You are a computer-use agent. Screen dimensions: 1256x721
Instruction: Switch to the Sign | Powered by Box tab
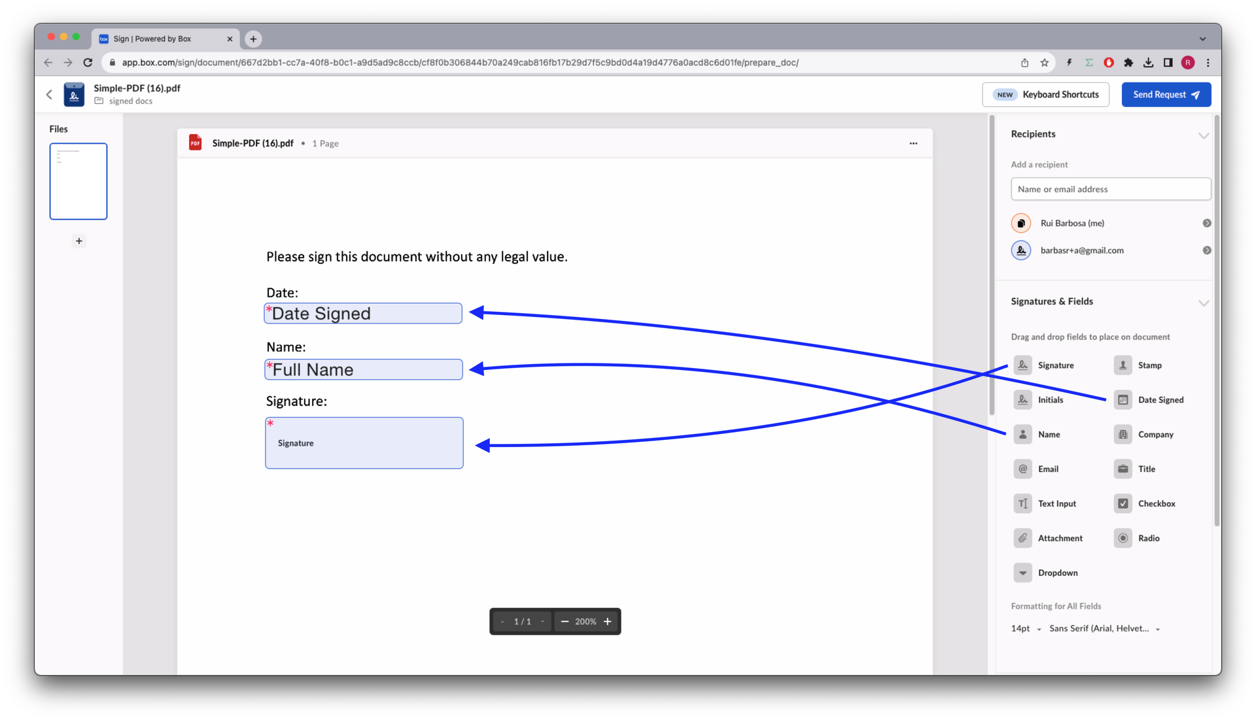click(165, 39)
